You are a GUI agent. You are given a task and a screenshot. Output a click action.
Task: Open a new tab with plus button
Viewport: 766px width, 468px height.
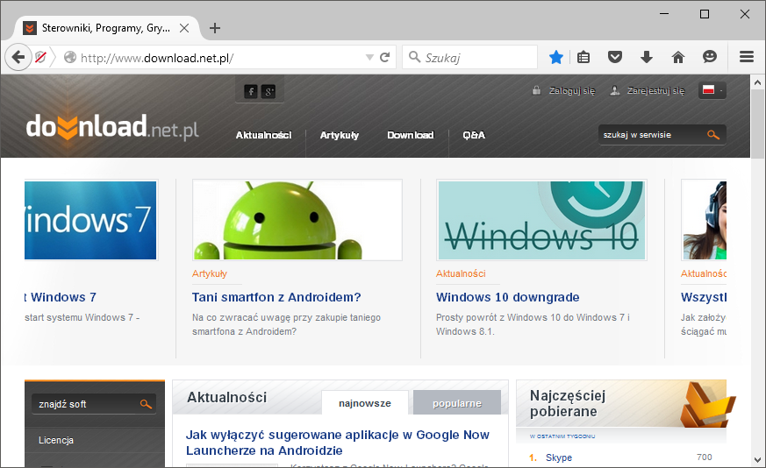tap(215, 28)
